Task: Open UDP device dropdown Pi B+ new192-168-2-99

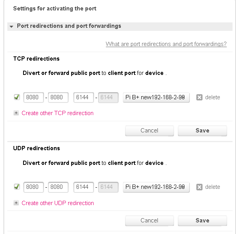Action: tap(156, 187)
